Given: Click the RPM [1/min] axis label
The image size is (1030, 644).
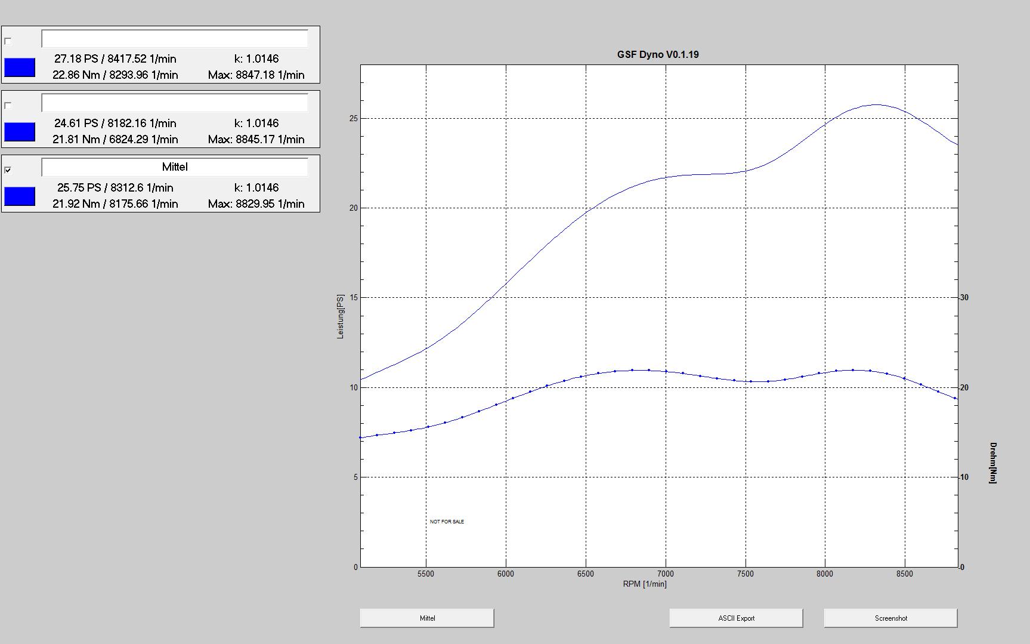Looking at the screenshot, I should tap(645, 584).
